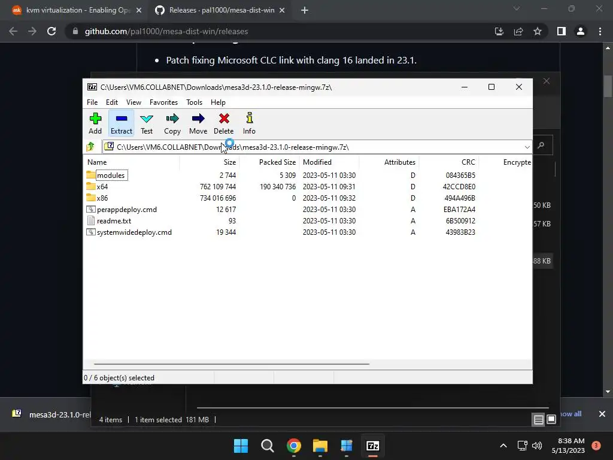Sort by Packed Size column header
613x460 pixels.
coord(277,162)
